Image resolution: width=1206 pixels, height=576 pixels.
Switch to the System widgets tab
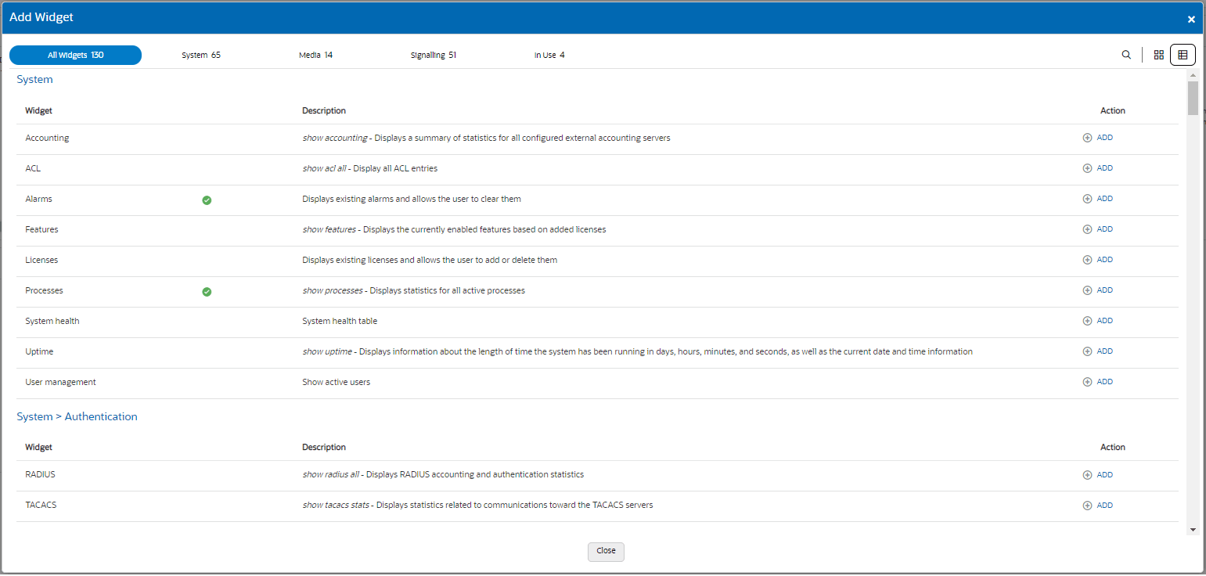tap(200, 55)
